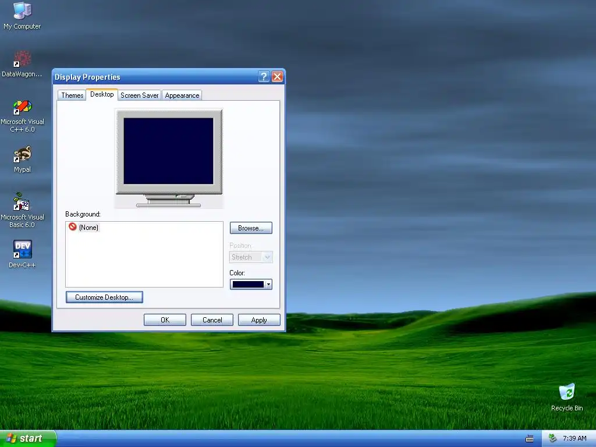The width and height of the screenshot is (596, 447).
Task: Open the My Computer desktop icon
Action: (22, 16)
